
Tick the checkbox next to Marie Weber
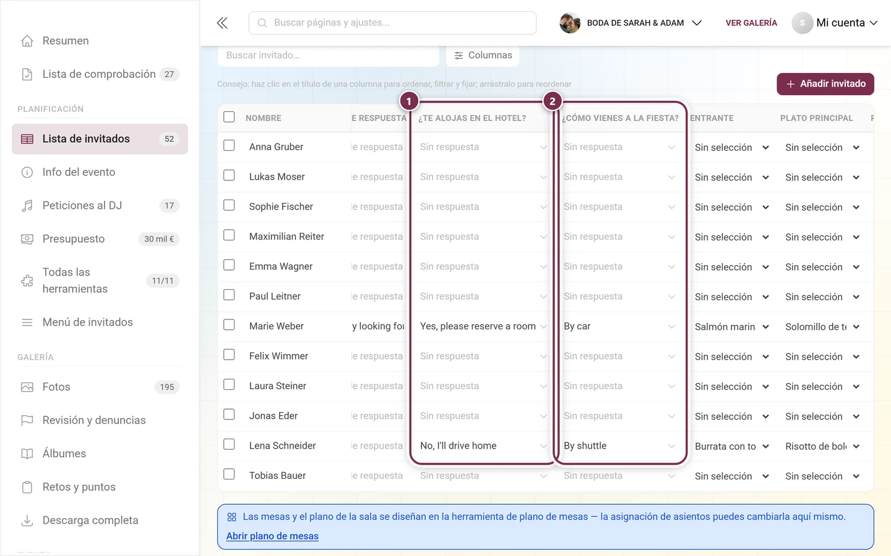(229, 325)
